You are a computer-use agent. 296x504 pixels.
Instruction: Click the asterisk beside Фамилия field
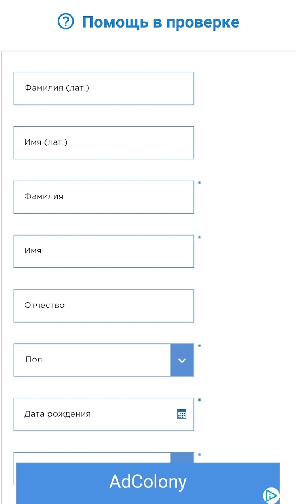click(x=200, y=183)
